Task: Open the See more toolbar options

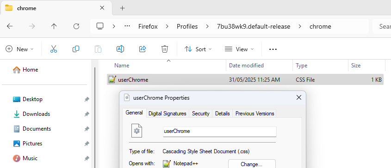Action: tap(273, 49)
